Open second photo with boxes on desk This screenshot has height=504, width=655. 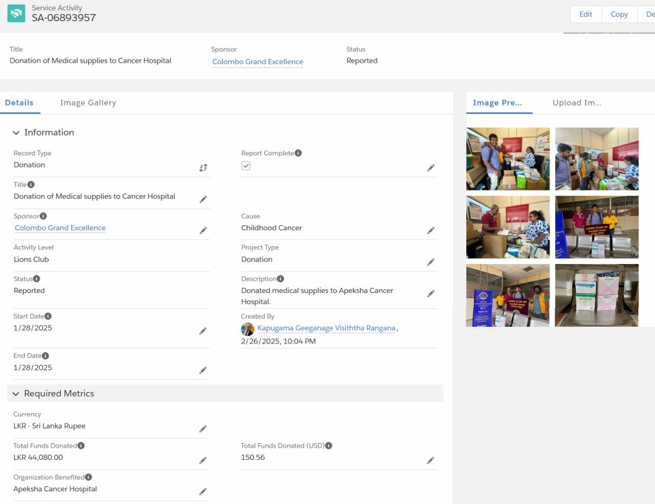597,159
